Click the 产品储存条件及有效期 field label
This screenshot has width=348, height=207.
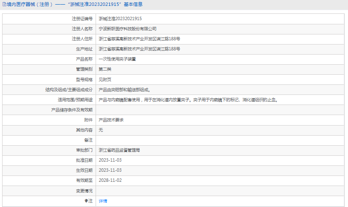pyautogui.click(x=72, y=110)
